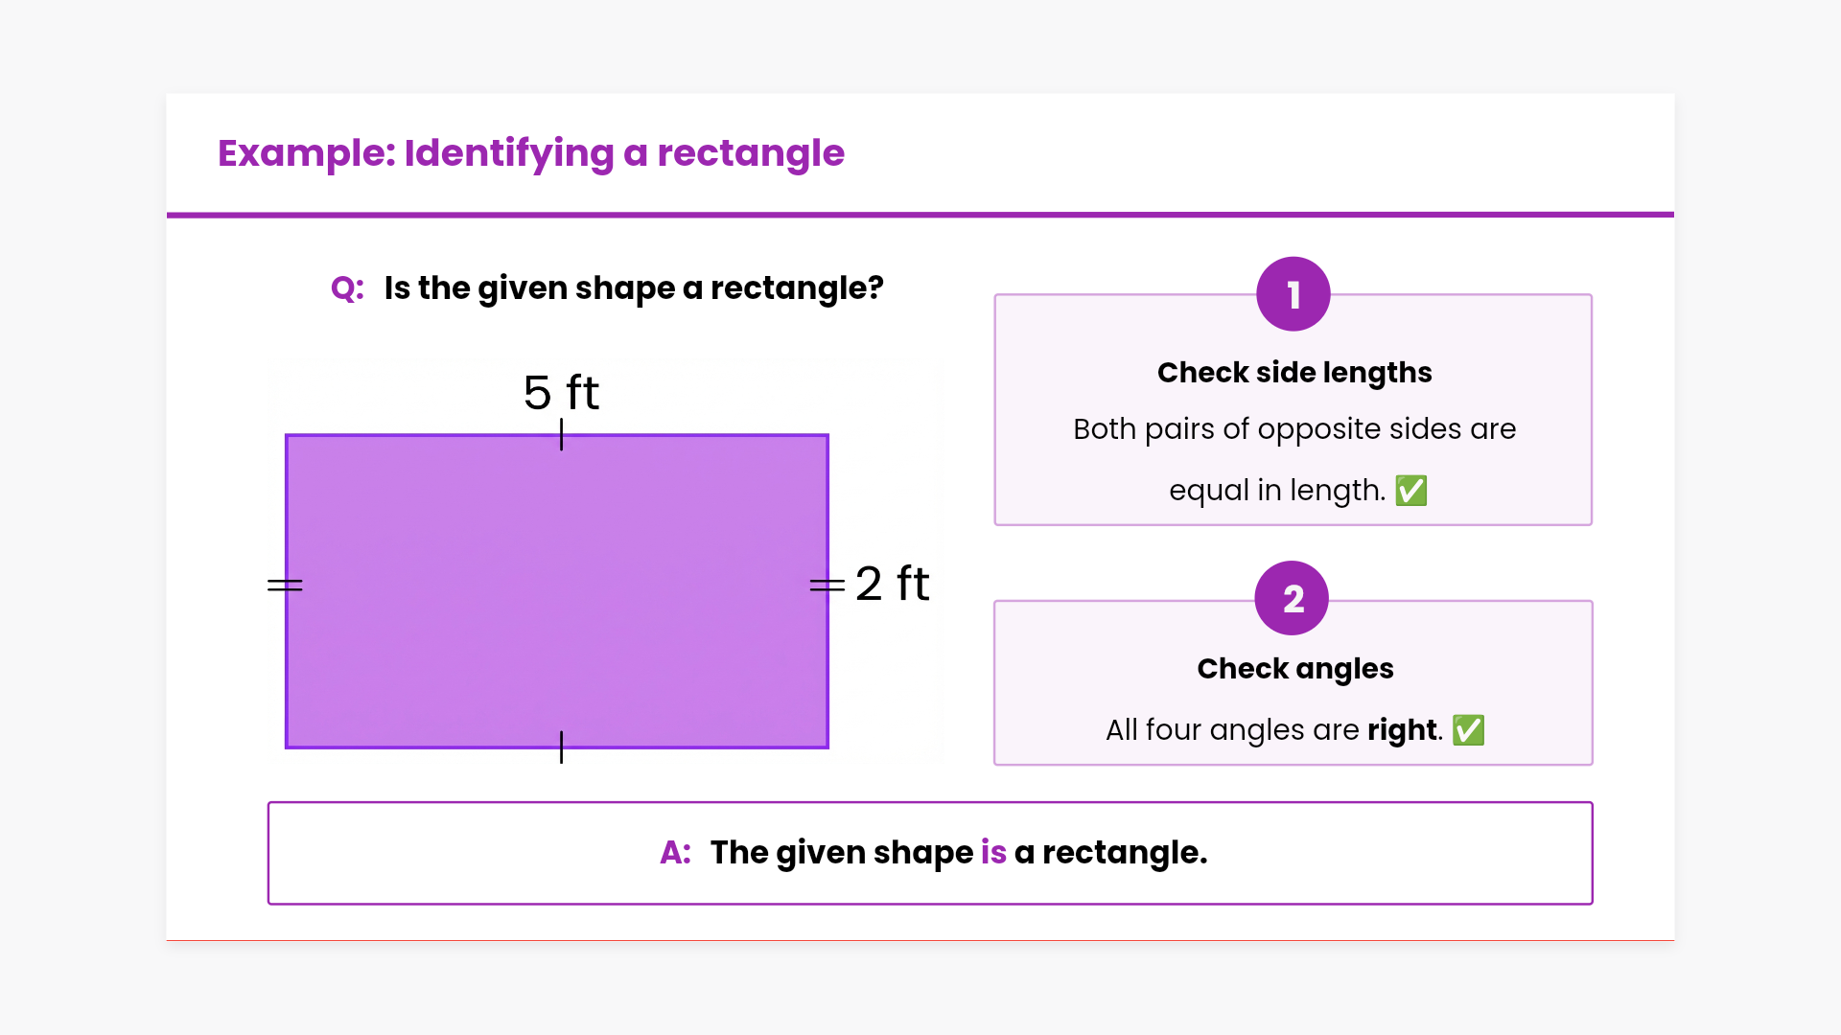Click the purple "A:" answer label
This screenshot has width=1841, height=1035.
[x=675, y=853]
